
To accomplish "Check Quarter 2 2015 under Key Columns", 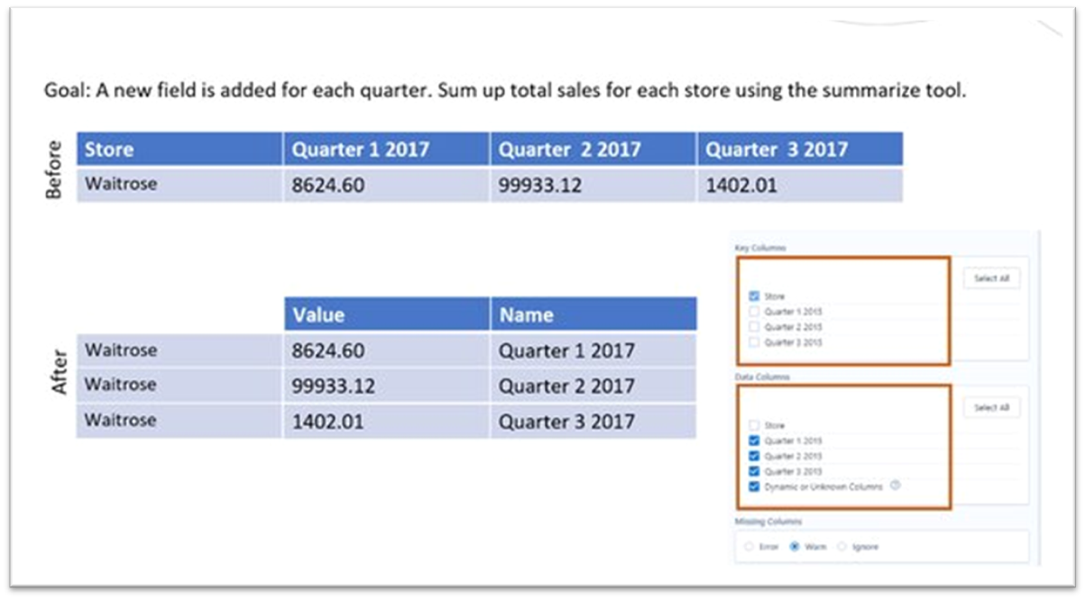I will 753,327.
